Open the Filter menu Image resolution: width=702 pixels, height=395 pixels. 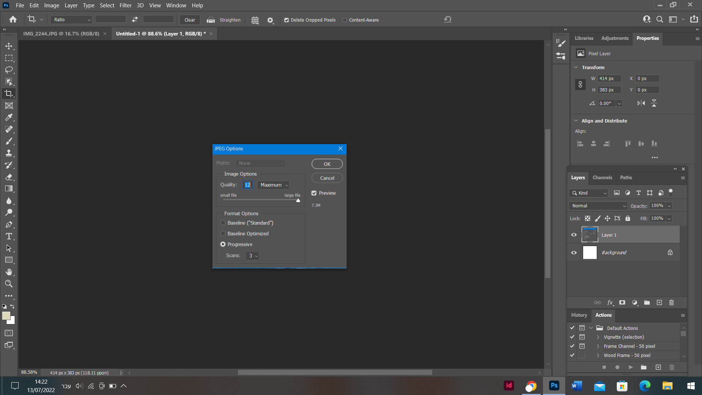(125, 5)
